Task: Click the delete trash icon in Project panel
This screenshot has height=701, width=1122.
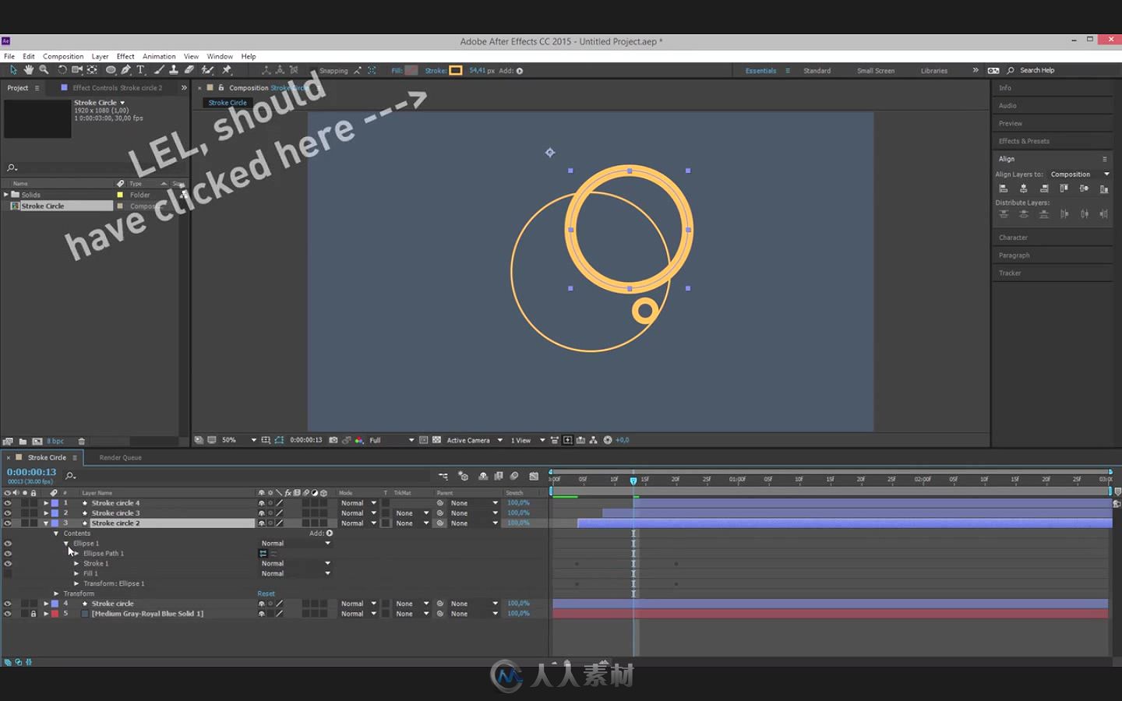Action: (82, 442)
